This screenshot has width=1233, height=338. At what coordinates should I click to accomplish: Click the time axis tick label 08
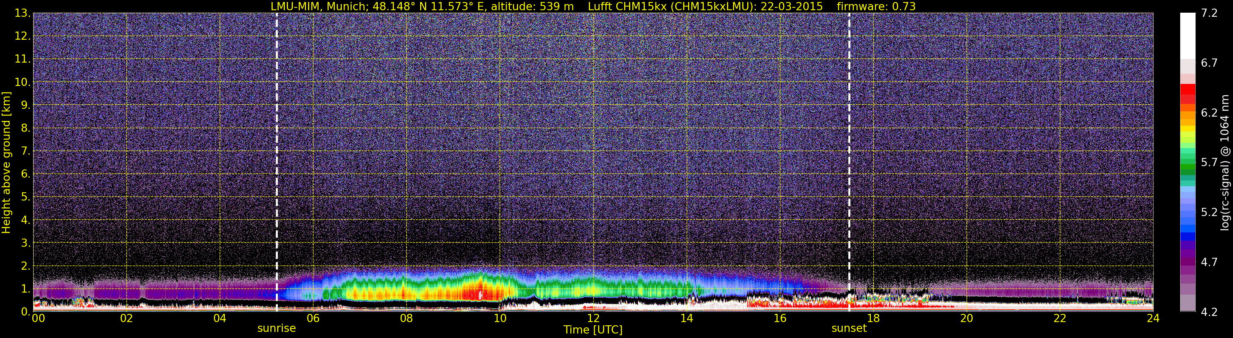pyautogui.click(x=406, y=318)
